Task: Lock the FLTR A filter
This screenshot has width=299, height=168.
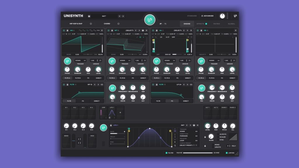Action: [67, 85]
